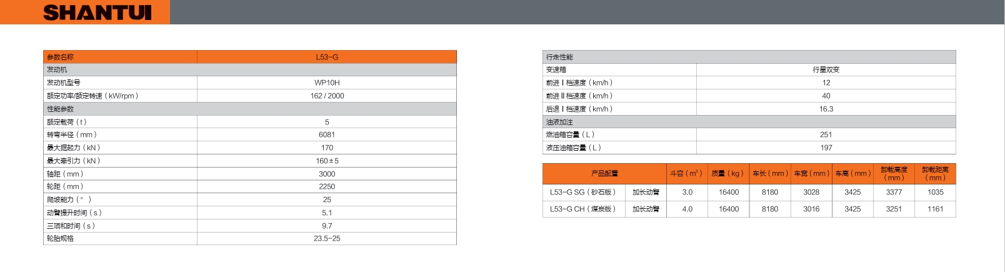Select the '前进 I 档速度 (km/h)' label
The width and height of the screenshot is (1005, 272).
[579, 83]
